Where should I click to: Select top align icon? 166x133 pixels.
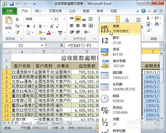(72, 19)
